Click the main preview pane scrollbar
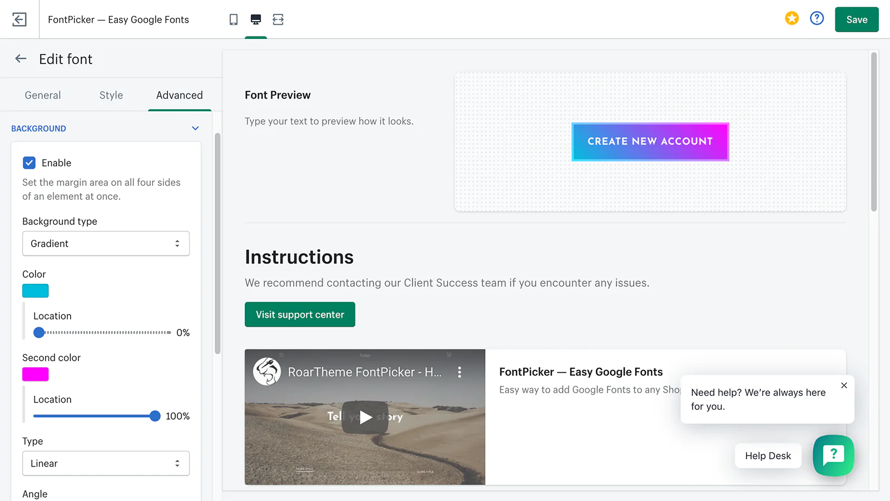Image resolution: width=890 pixels, height=501 pixels. [874, 132]
